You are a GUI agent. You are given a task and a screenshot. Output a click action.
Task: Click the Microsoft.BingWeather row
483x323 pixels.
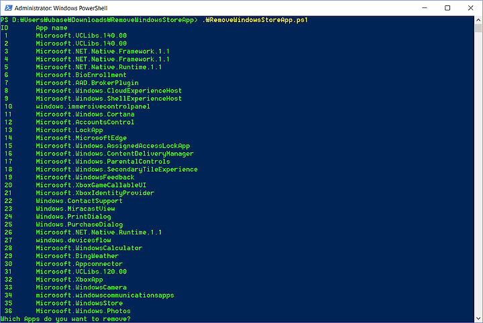click(x=77, y=256)
